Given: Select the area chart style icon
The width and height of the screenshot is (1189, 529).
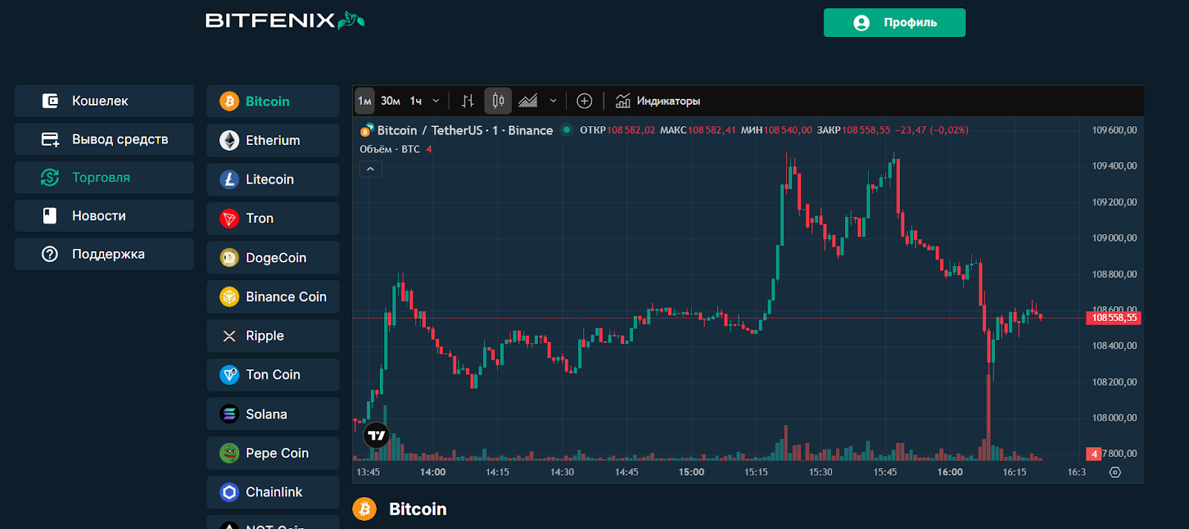Looking at the screenshot, I should pyautogui.click(x=528, y=101).
